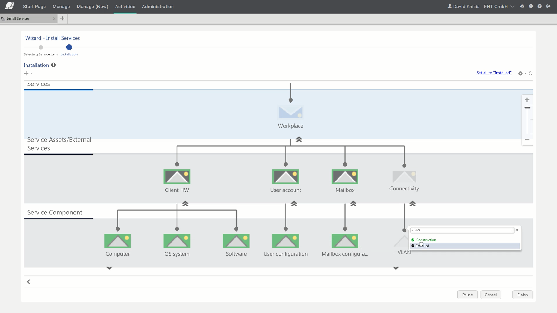
Task: Select Construction status in VLAN popup
Action: tap(426, 240)
